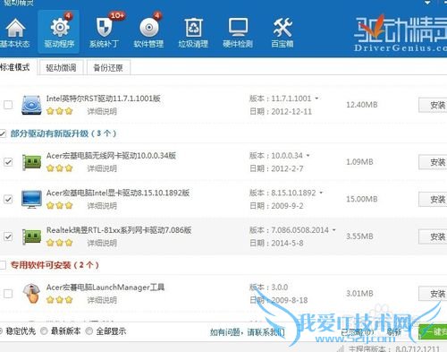
Task: Select the 驱动程序 gear icon
Action: (59, 32)
